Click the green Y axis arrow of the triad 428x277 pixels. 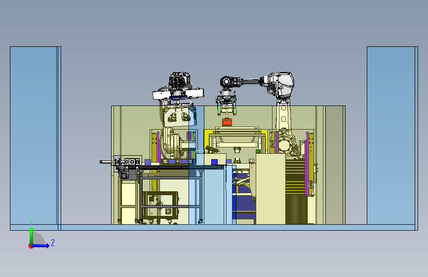click(32, 235)
